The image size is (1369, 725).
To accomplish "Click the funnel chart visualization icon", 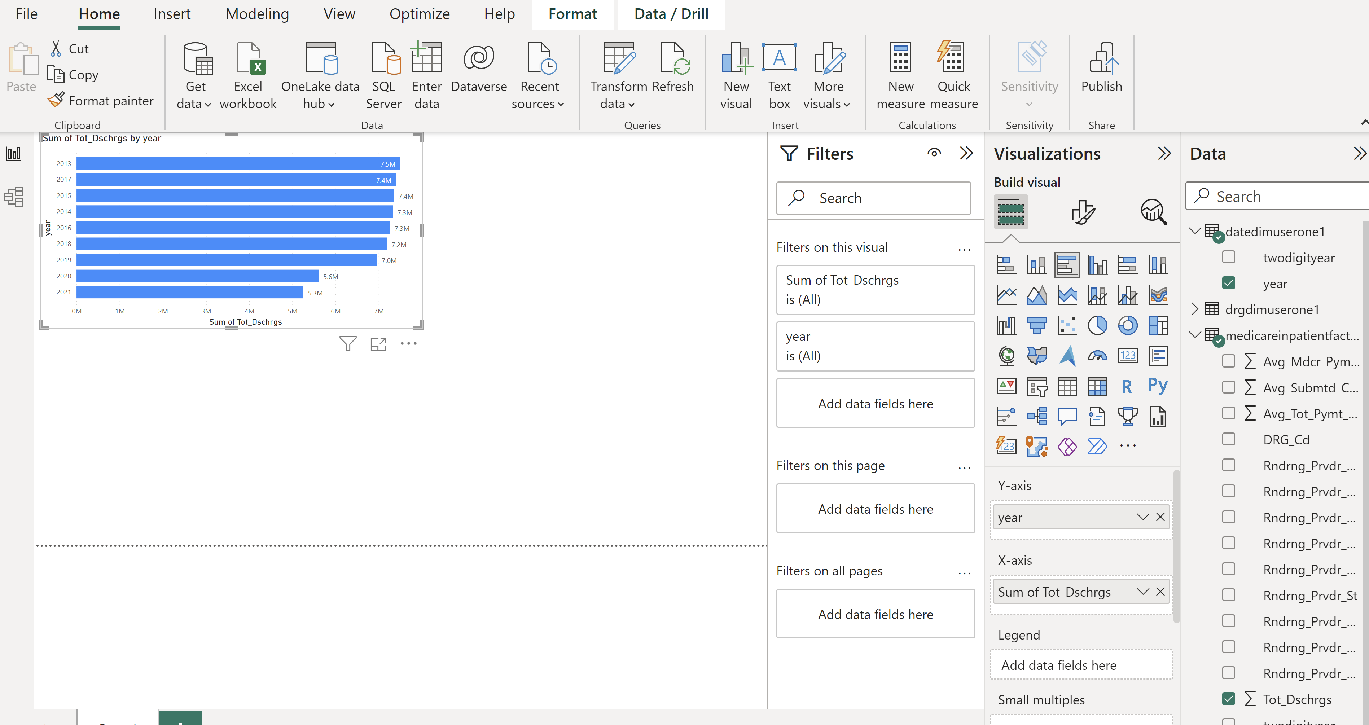I will click(x=1036, y=325).
